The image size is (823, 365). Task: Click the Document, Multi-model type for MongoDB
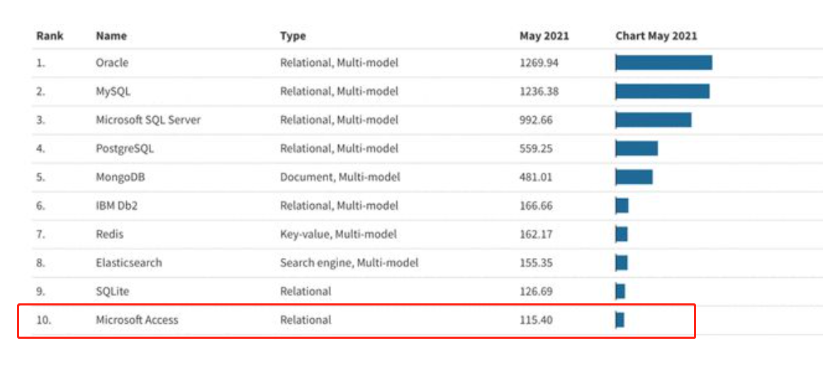tap(340, 177)
